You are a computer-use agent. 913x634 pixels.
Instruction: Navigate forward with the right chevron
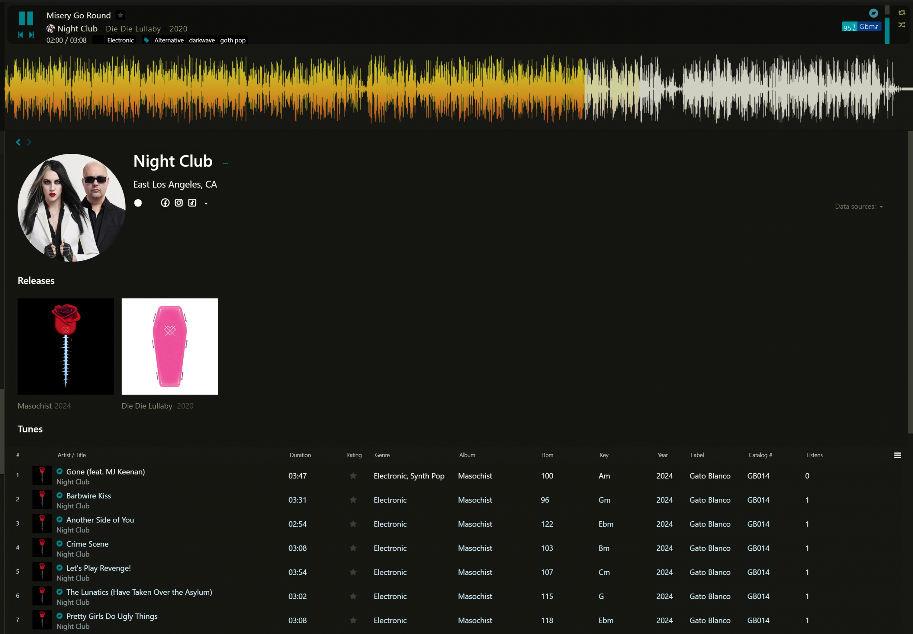(x=29, y=142)
